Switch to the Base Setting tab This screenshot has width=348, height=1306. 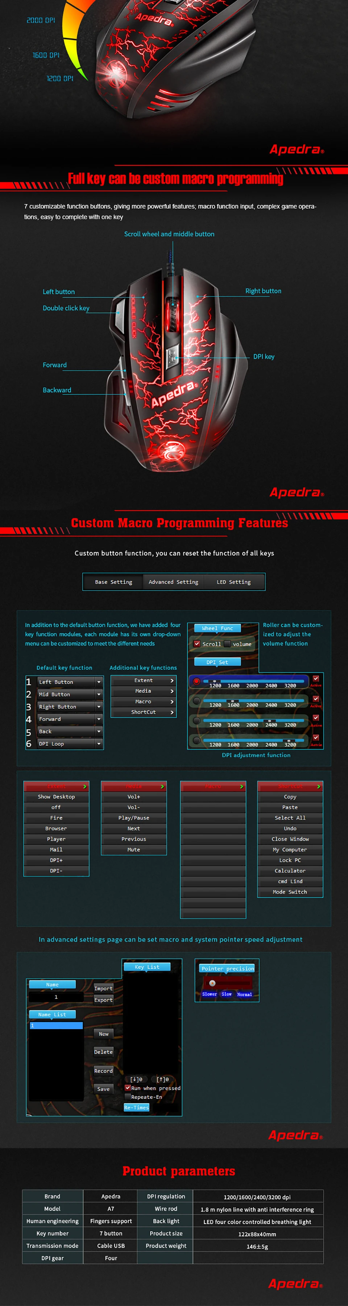[113, 582]
